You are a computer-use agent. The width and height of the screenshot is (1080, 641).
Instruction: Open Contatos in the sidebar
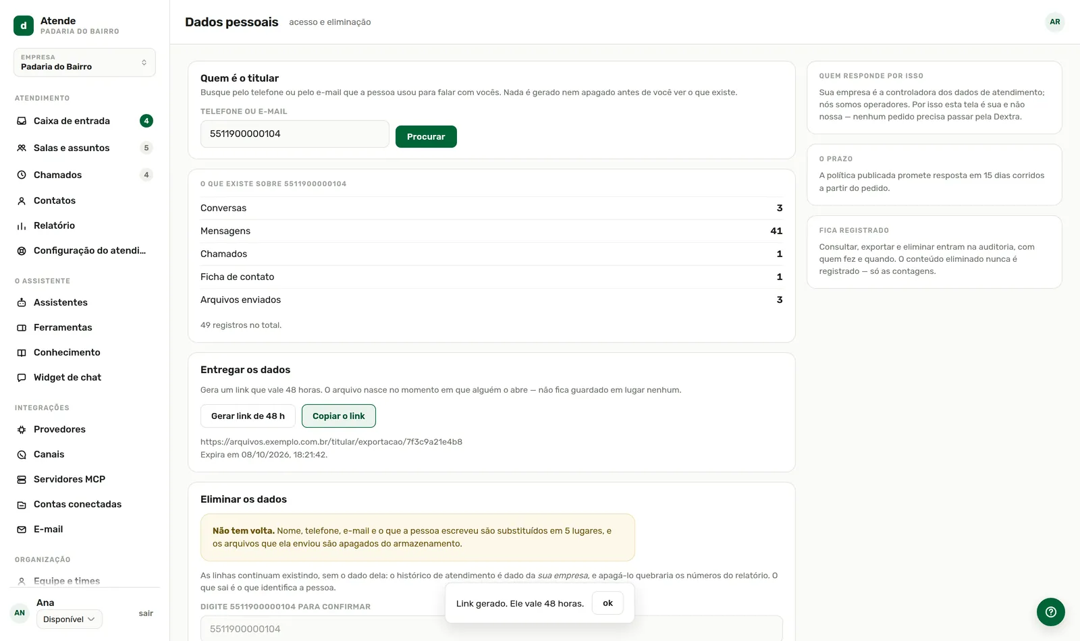pyautogui.click(x=84, y=200)
